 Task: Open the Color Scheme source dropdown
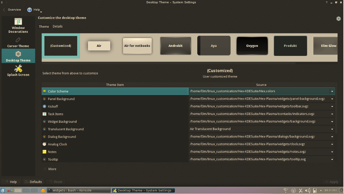(x=332, y=91)
